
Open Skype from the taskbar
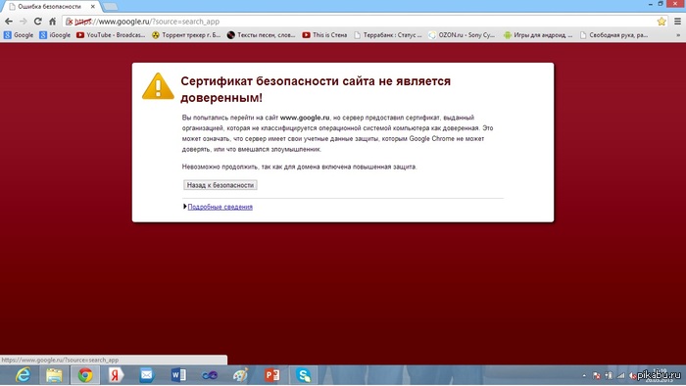coord(303,375)
